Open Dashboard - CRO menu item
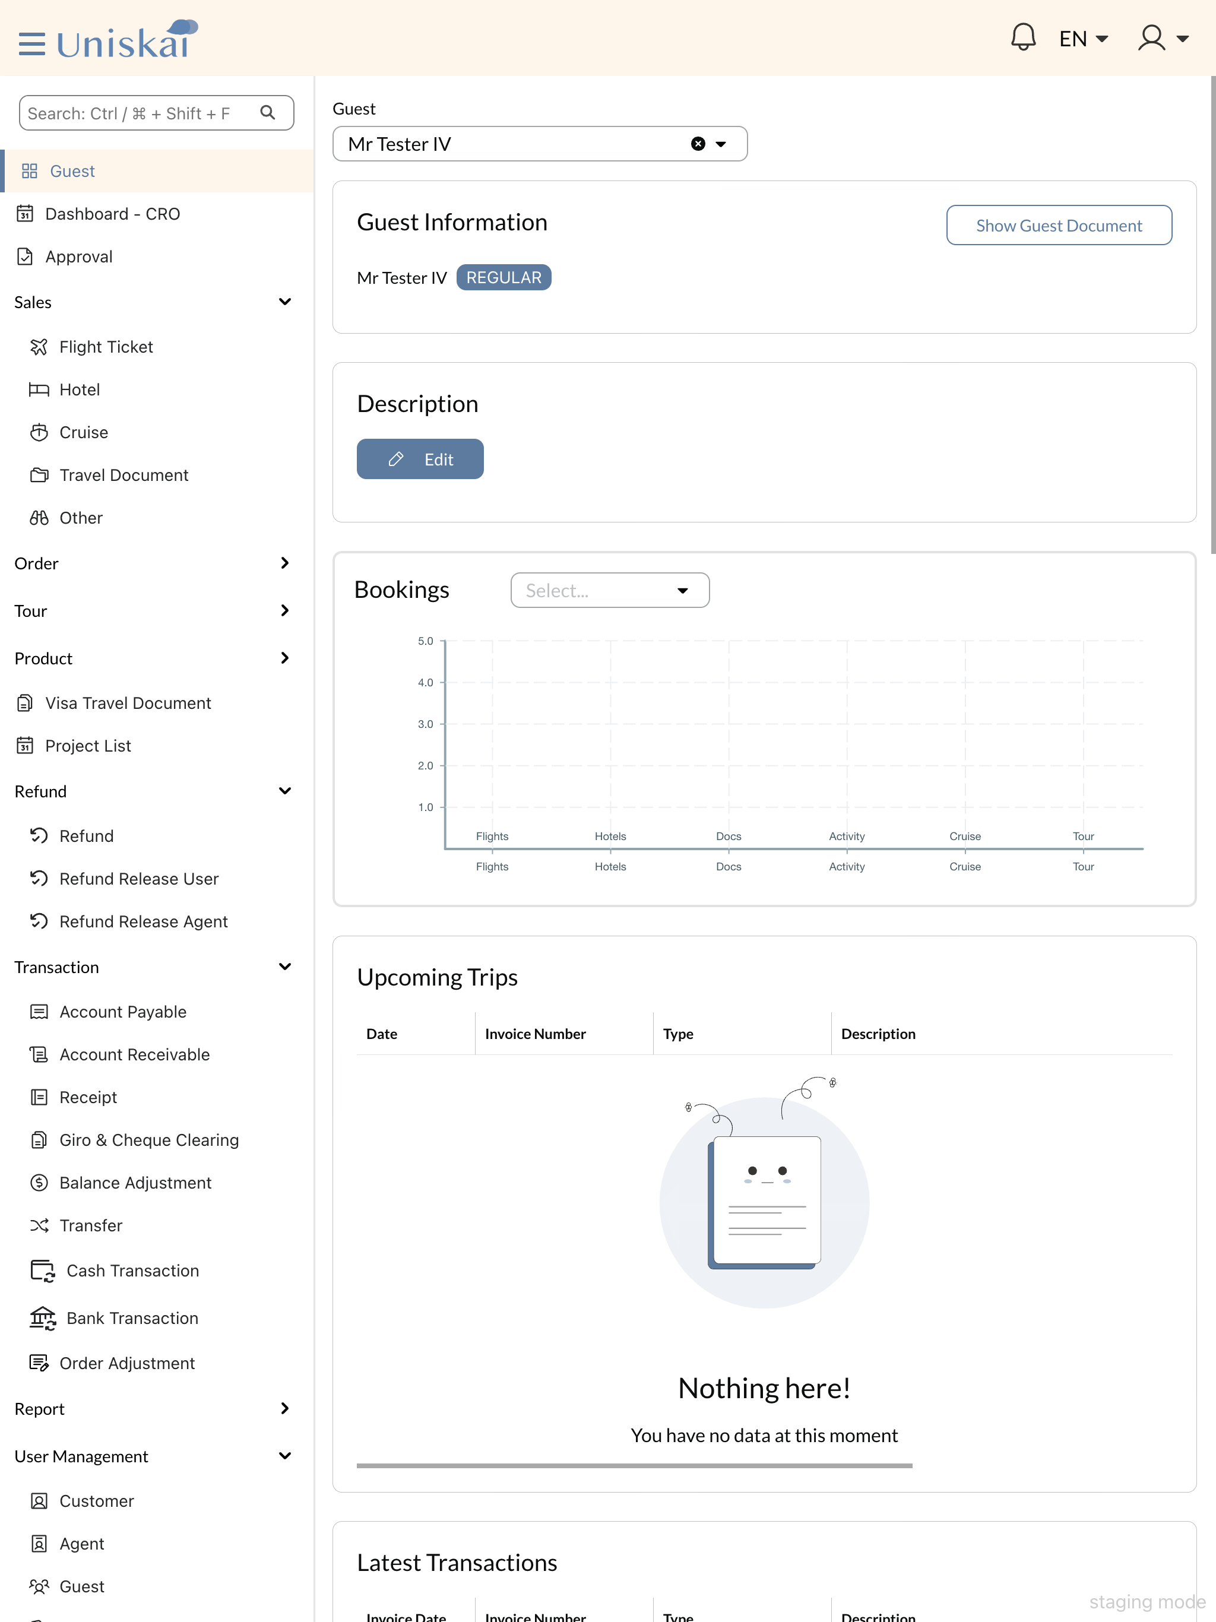1216x1622 pixels. (112, 213)
